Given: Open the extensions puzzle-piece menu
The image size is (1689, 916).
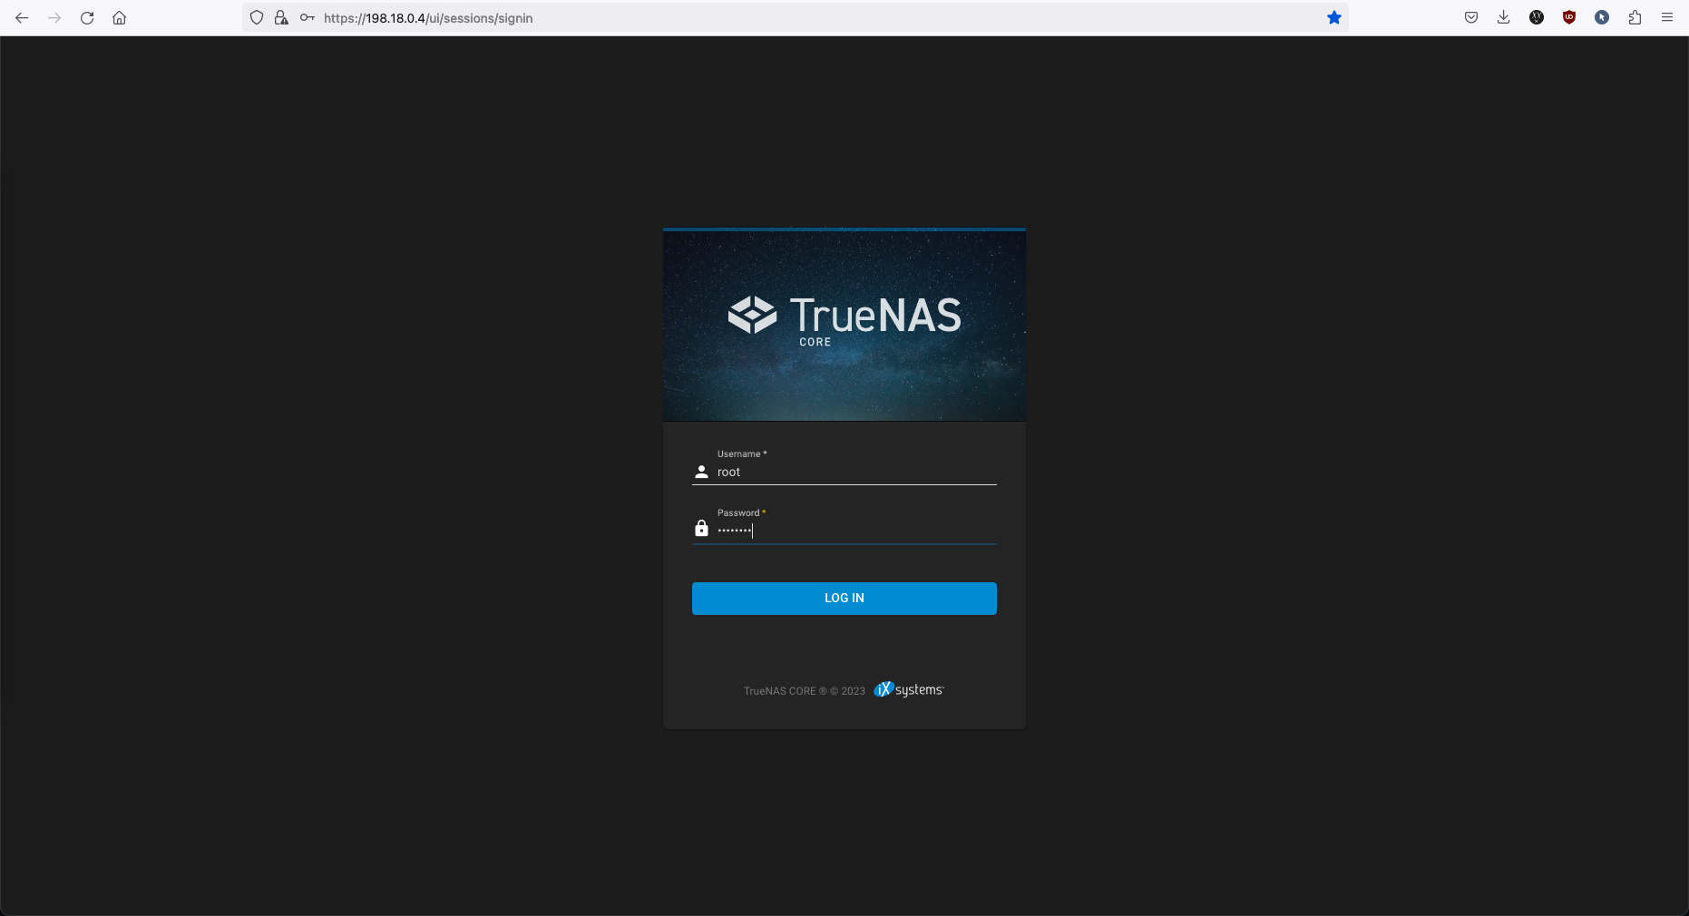Looking at the screenshot, I should point(1635,18).
